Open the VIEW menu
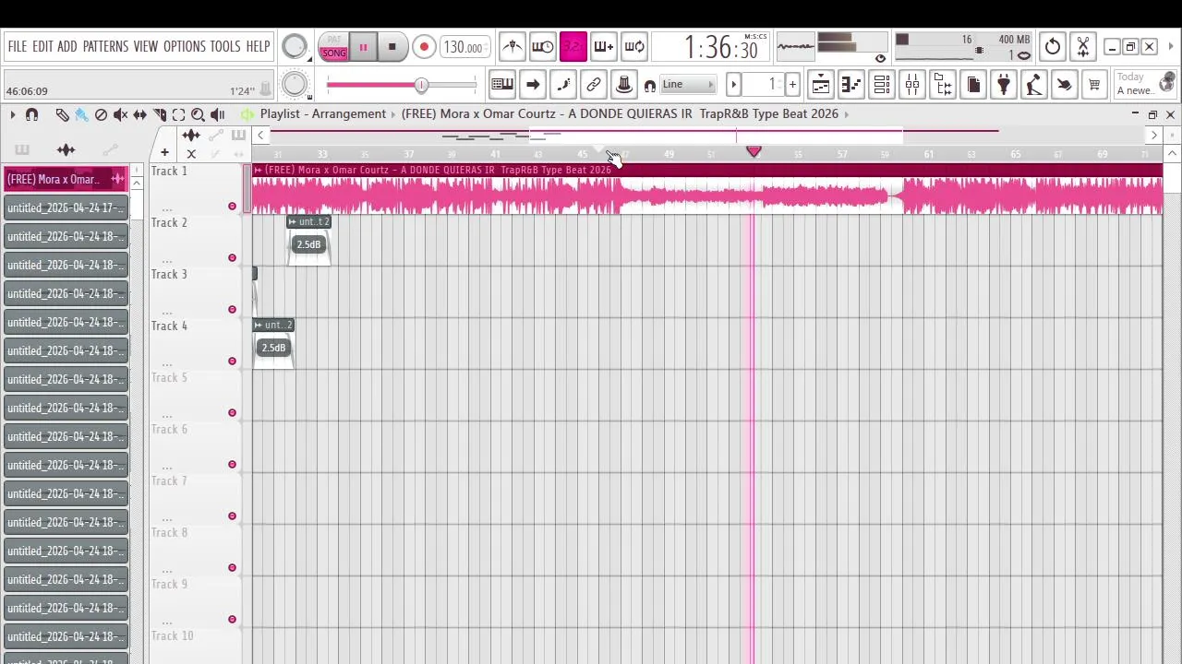Viewport: 1182px width, 664px height. [146, 46]
